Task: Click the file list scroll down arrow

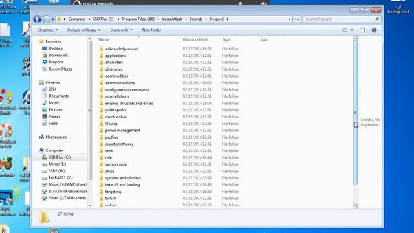Action: [x=356, y=206]
